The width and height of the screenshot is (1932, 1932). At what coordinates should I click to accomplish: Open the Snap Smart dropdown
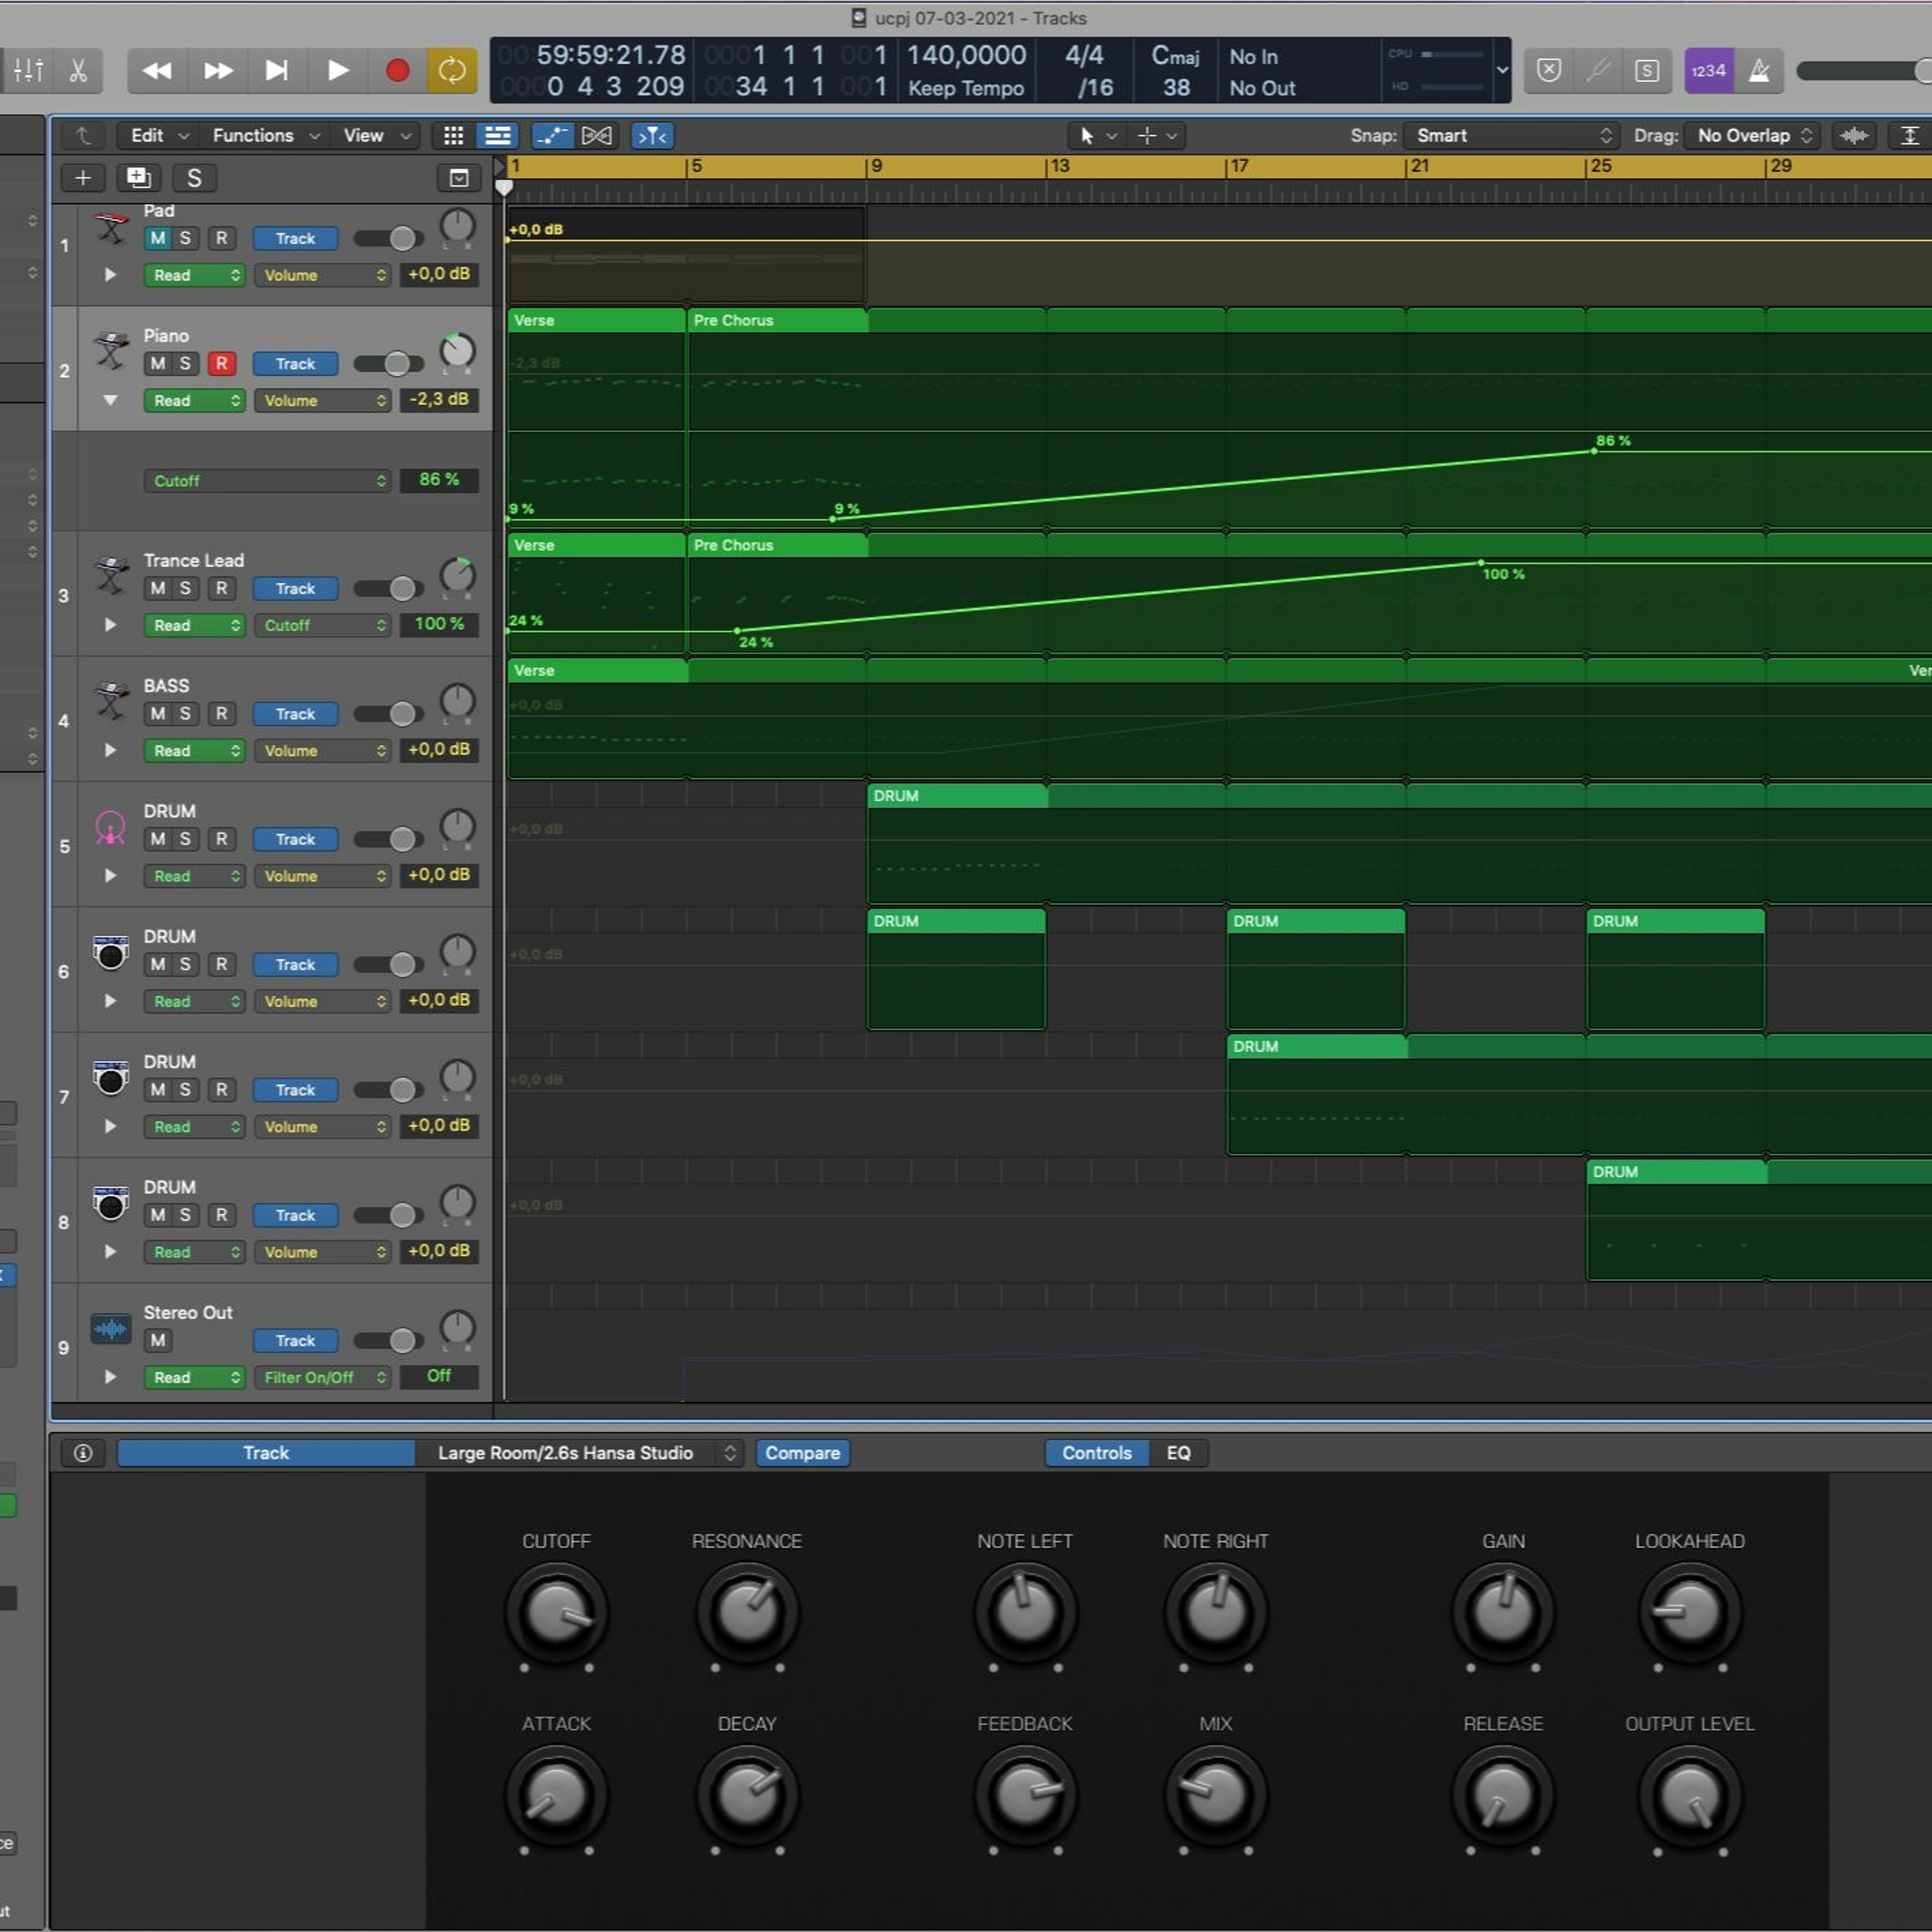click(x=1510, y=136)
